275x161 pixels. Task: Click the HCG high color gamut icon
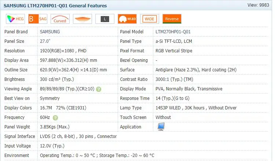(15, 19)
